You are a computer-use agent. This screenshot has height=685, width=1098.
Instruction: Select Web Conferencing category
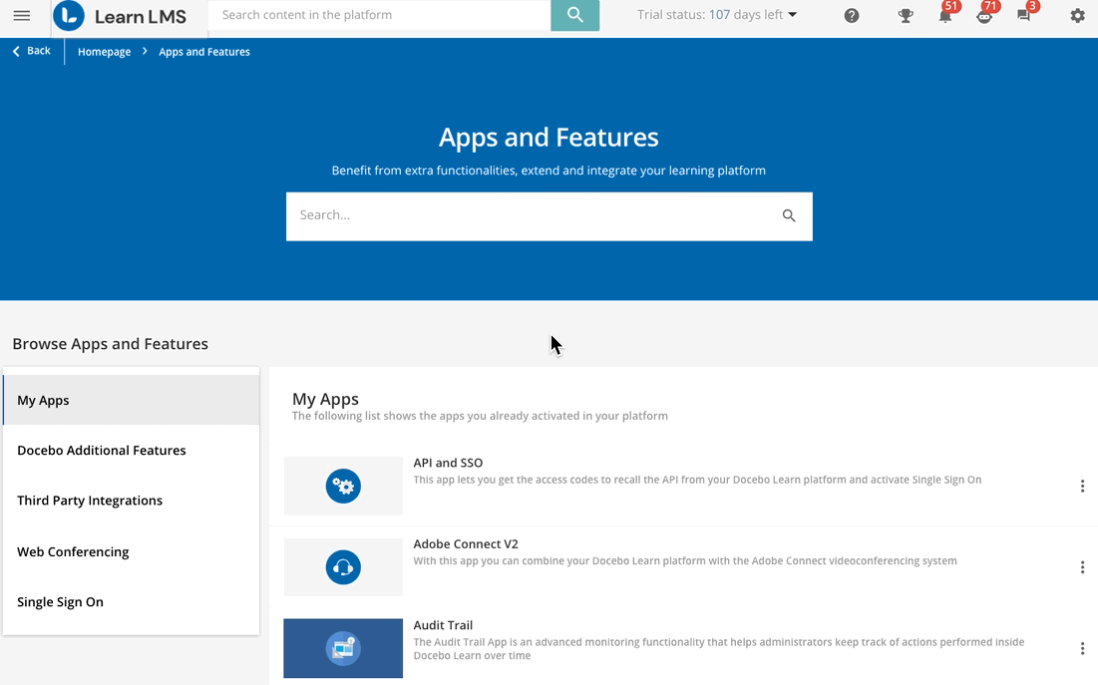131,552
